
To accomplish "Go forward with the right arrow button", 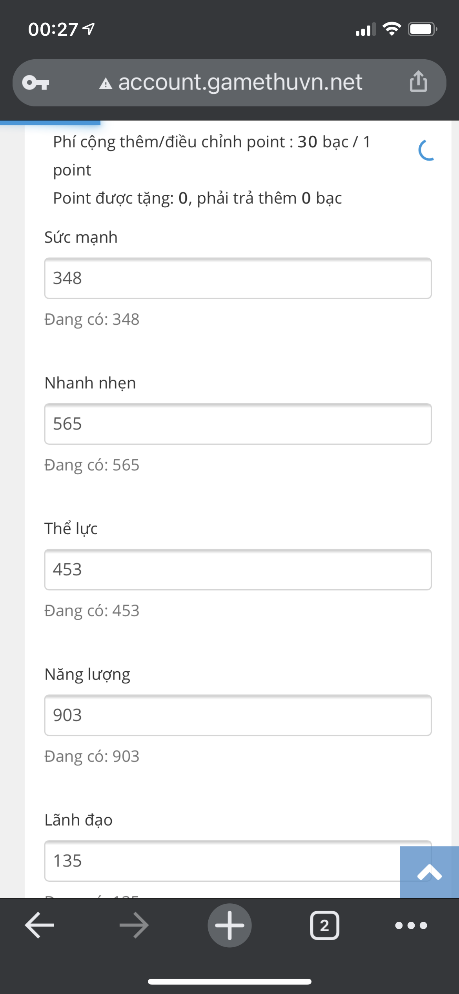I will 134,925.
